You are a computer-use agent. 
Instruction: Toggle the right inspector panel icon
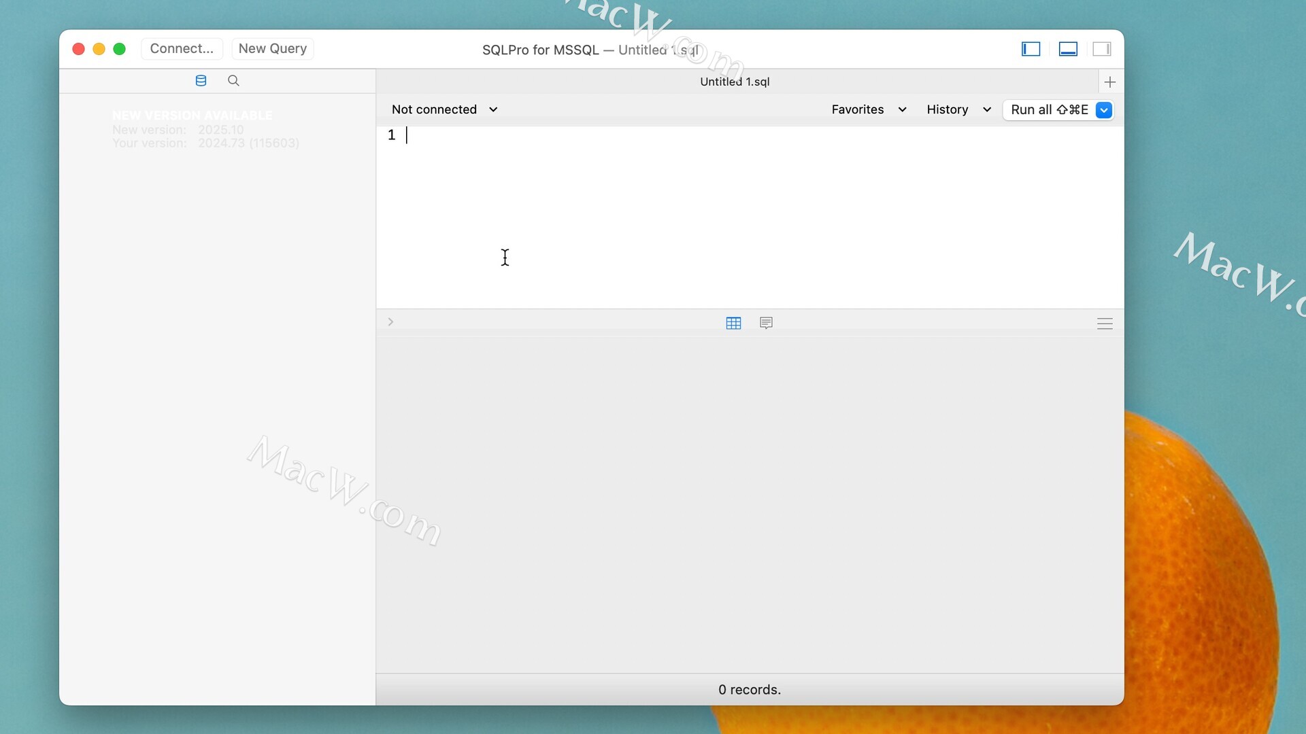[1102, 49]
